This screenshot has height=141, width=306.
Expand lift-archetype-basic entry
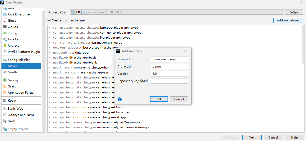tap(49, 58)
